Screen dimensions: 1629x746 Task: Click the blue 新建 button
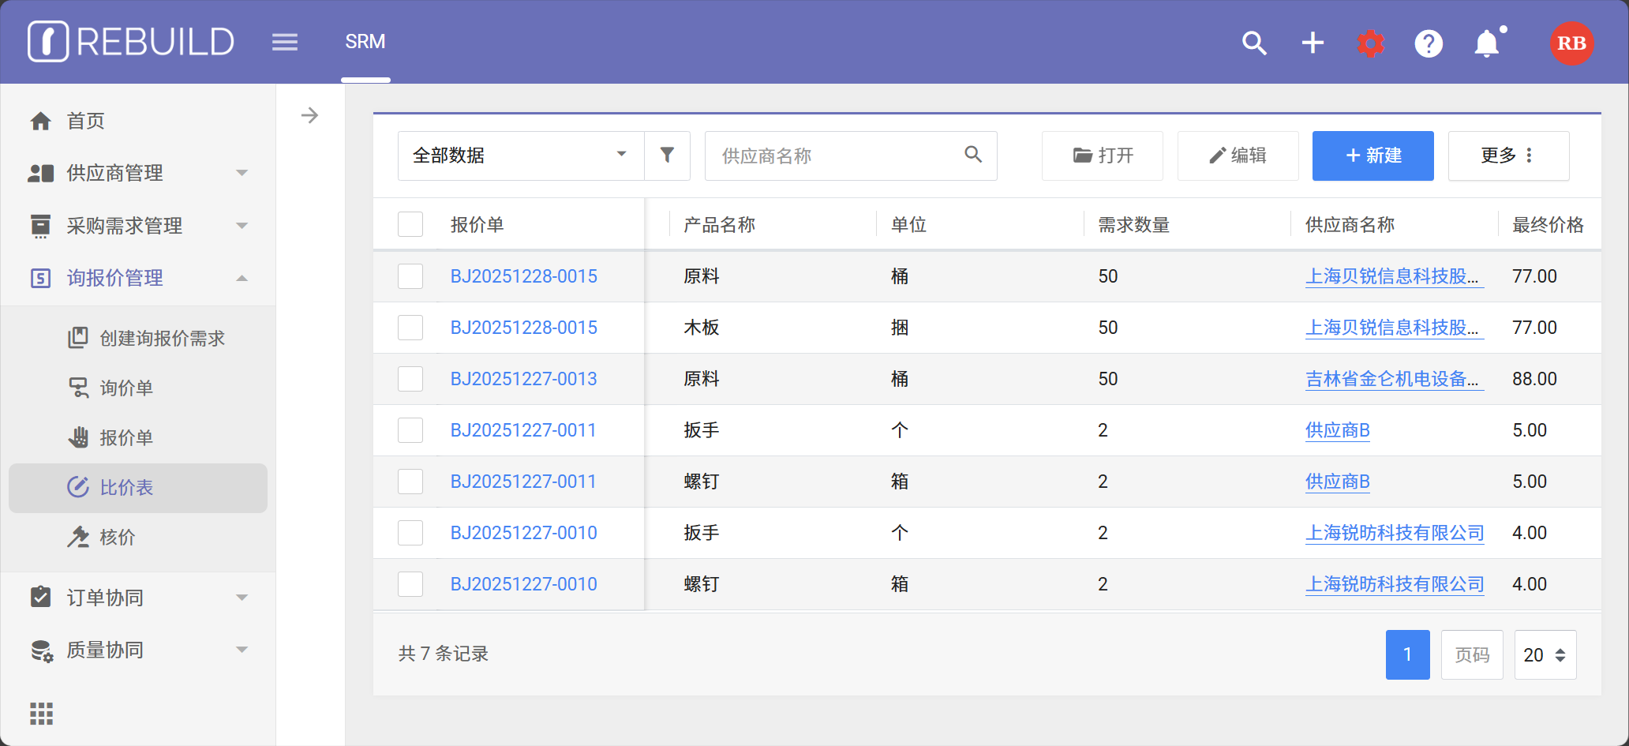click(1372, 156)
